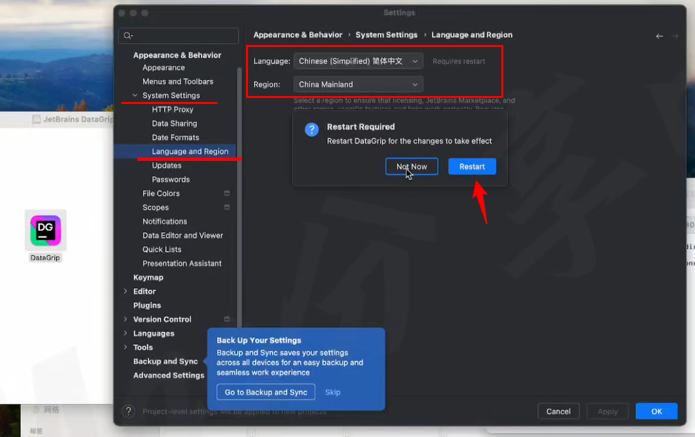This screenshot has width=695, height=437.
Task: Collapse the System Settings tree node
Action: 135,95
